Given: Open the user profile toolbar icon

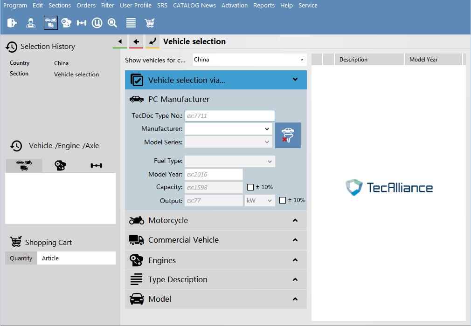Looking at the screenshot, I should [x=31, y=23].
